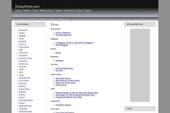This screenshot has height=113, width=170.
Task: Read Car Pooling Benefits essay
Action: tap(64, 68)
